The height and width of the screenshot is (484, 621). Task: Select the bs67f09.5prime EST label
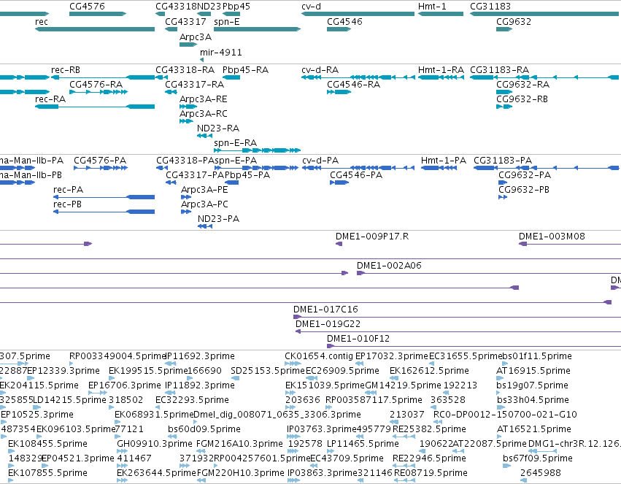pyautogui.click(x=538, y=458)
